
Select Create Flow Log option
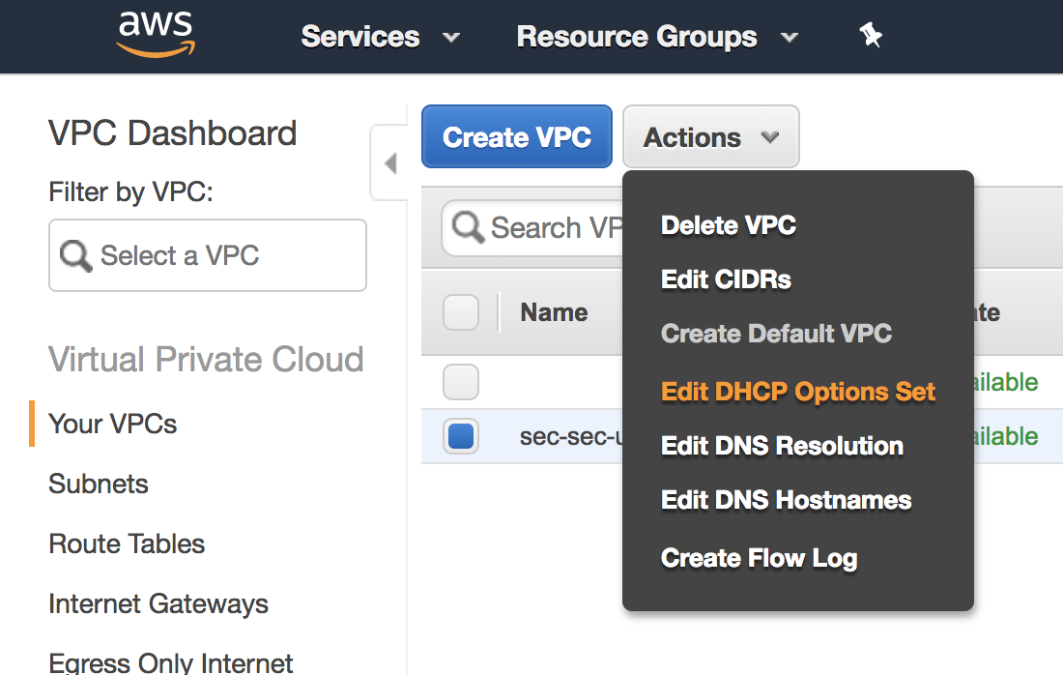pyautogui.click(x=759, y=558)
